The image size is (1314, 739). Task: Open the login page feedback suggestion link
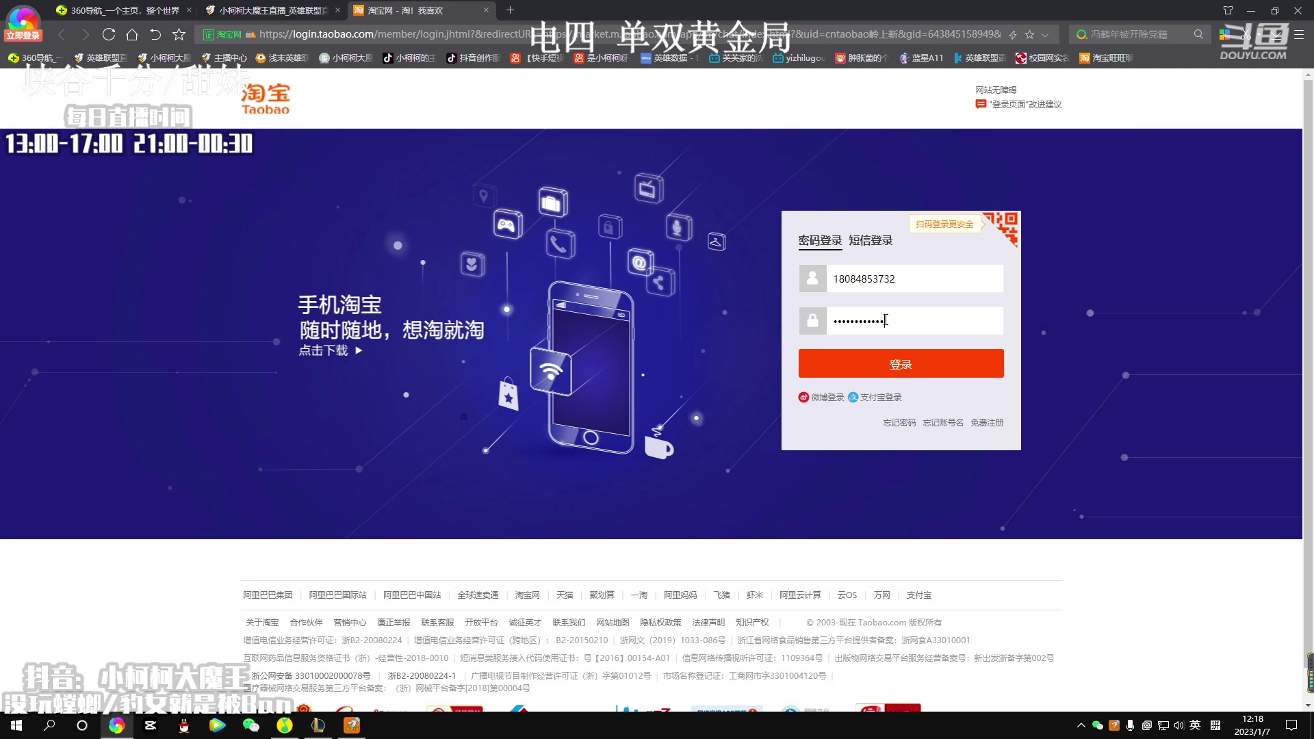tap(1018, 104)
